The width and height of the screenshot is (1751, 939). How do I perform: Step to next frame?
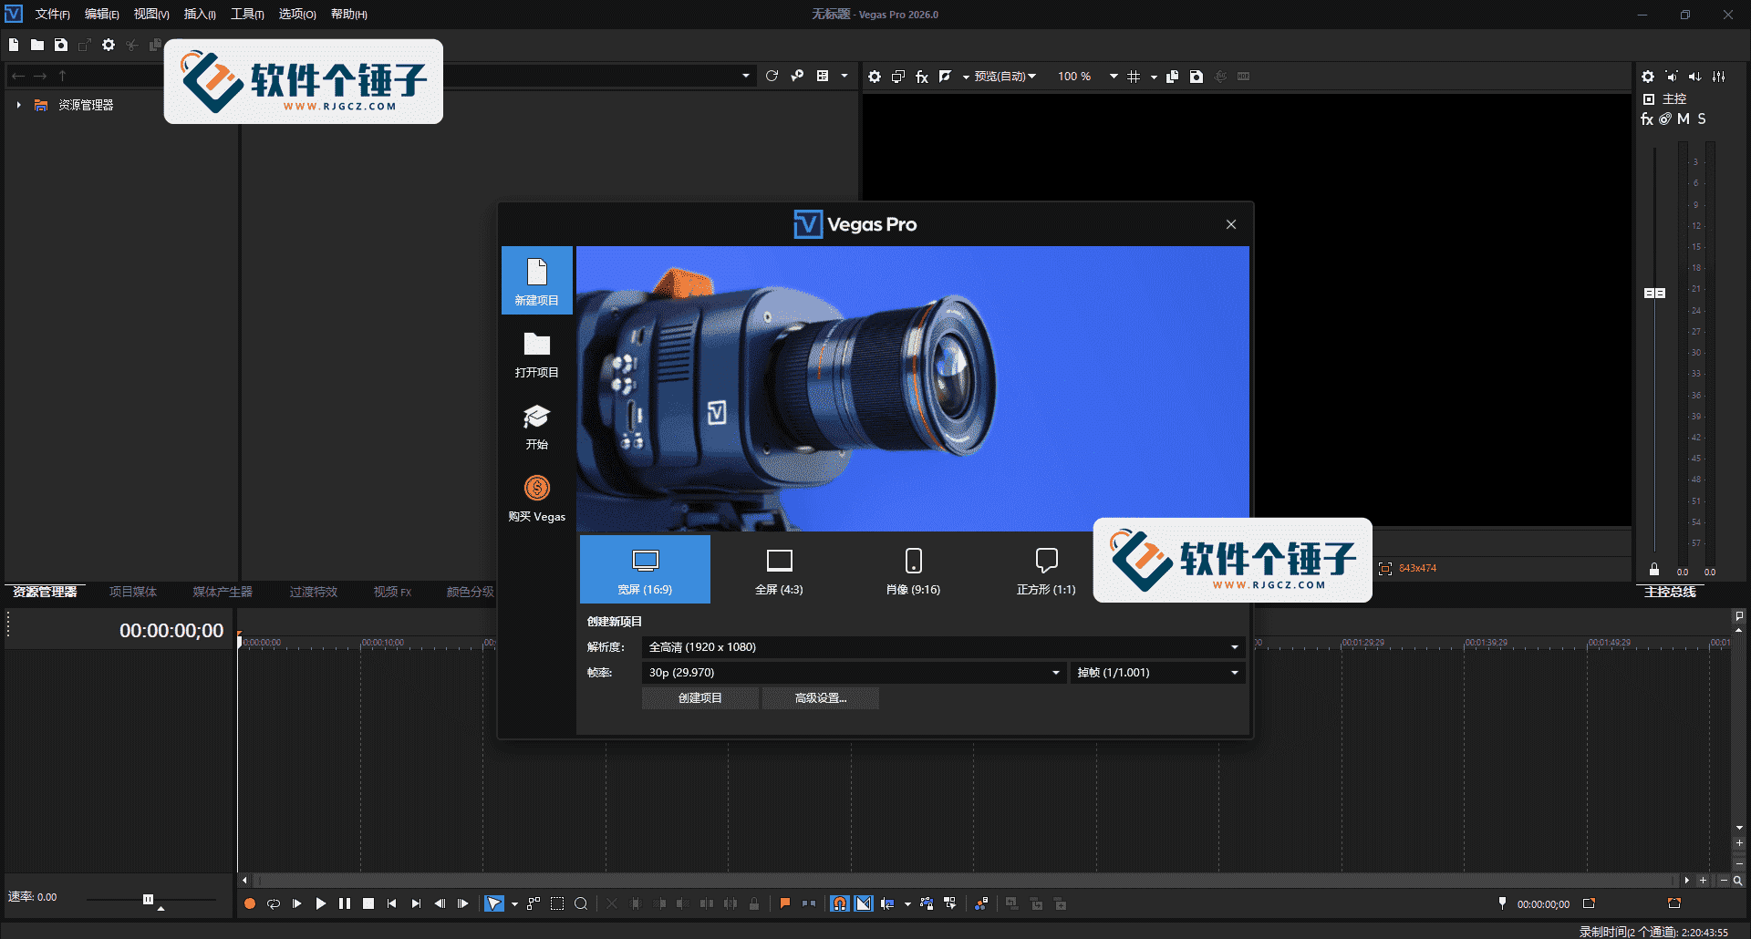tap(463, 903)
